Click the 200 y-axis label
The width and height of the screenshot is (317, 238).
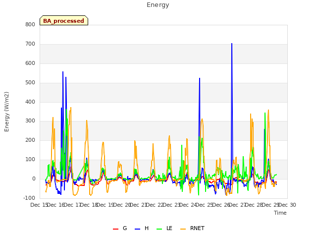pyautogui.click(x=30, y=140)
